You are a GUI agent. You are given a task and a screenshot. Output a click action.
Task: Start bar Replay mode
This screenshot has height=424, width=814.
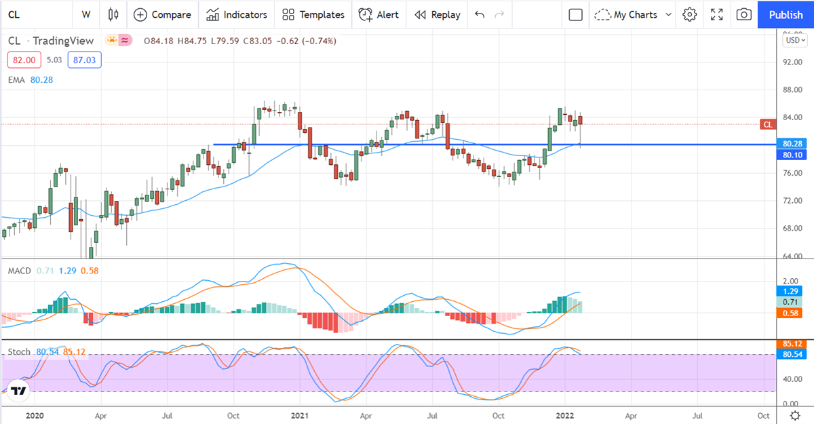(x=437, y=14)
